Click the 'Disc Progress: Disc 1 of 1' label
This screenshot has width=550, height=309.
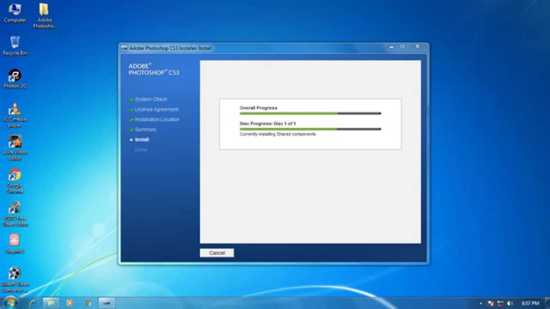coord(268,124)
